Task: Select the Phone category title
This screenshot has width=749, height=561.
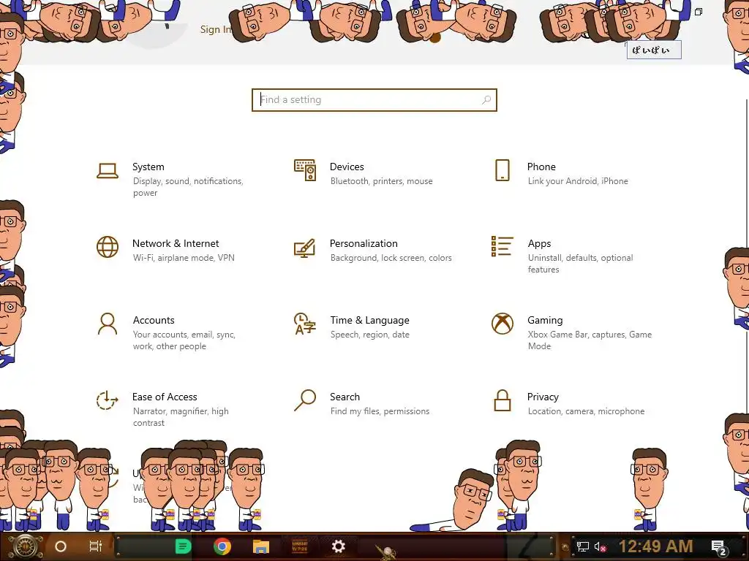Action: click(541, 167)
